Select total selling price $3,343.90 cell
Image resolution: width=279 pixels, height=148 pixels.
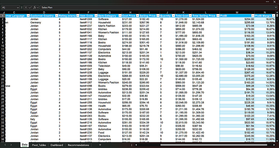[x=206, y=123]
